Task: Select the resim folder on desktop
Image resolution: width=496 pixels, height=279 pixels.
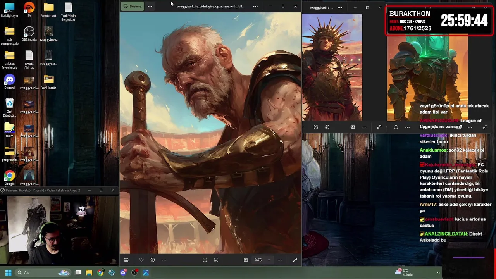Action: point(10,130)
